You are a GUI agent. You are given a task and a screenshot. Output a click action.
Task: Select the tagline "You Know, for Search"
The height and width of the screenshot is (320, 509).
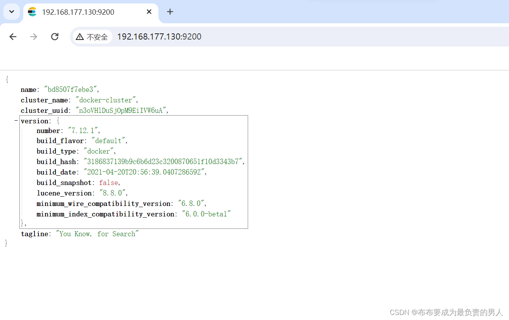coord(97,234)
